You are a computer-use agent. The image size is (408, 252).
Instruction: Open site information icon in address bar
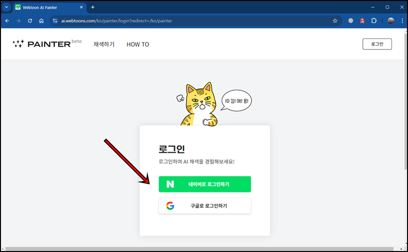pos(55,21)
